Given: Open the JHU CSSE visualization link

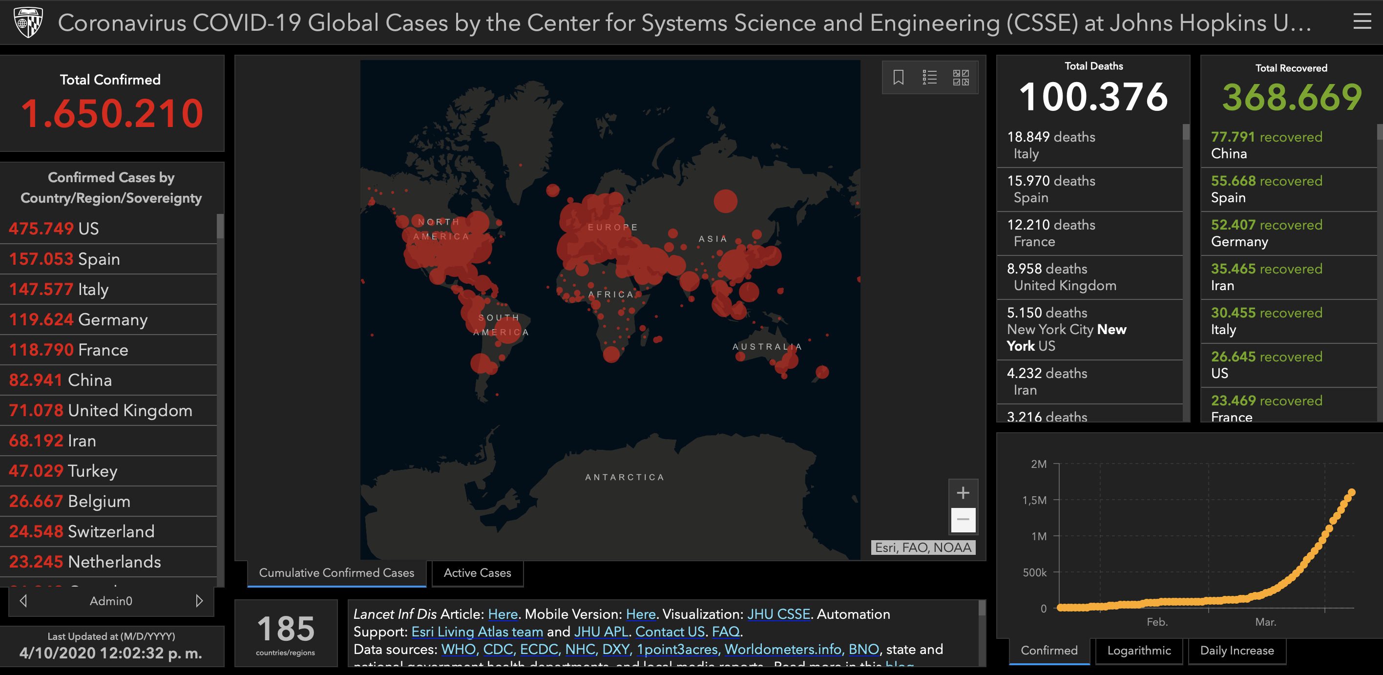Looking at the screenshot, I should [778, 614].
